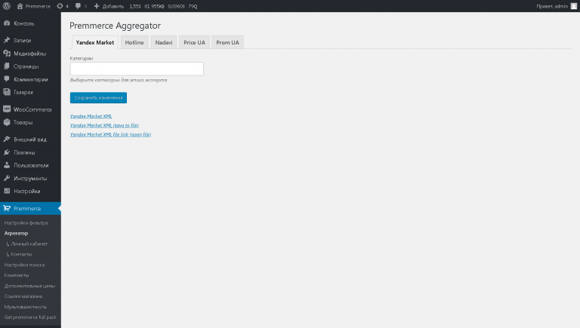Open the Yandex Market XML link

coord(91,116)
